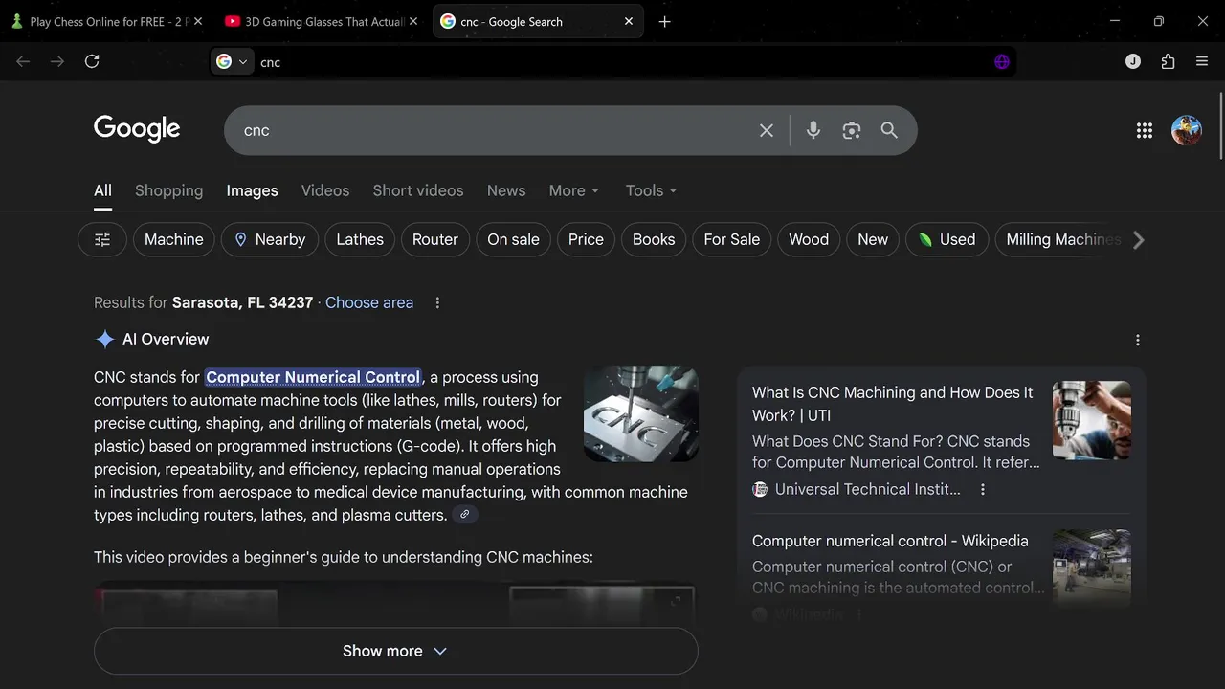Open a new browser tab
1225x689 pixels.
click(665, 21)
